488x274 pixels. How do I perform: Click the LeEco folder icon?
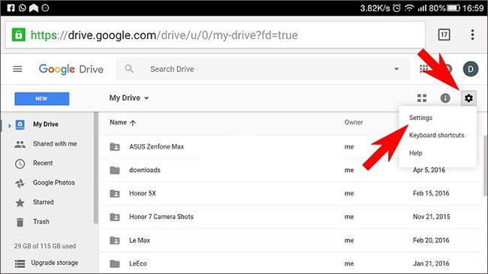pyautogui.click(x=115, y=263)
